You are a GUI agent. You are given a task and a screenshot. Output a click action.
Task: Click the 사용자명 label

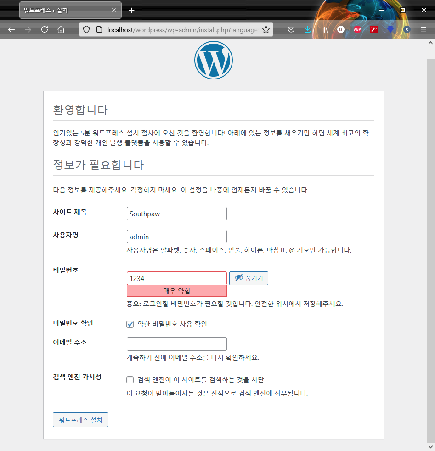[x=66, y=235]
